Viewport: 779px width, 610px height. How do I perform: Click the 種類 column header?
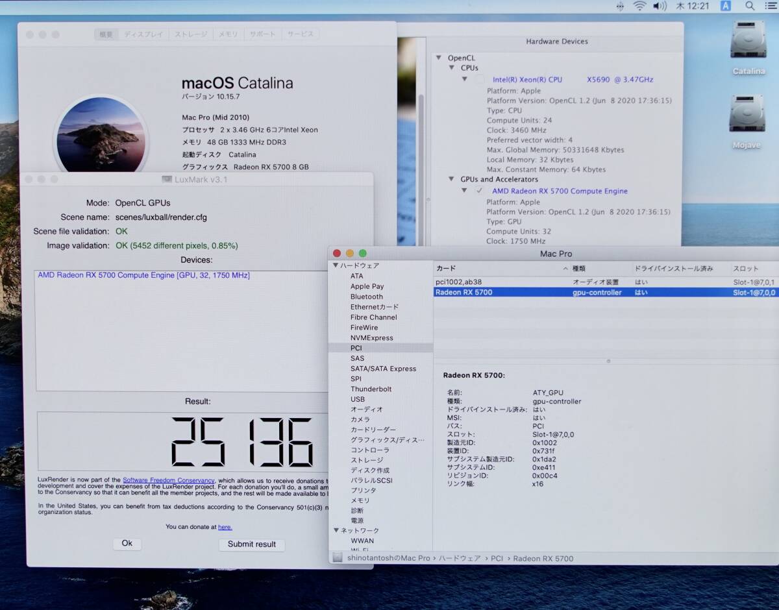[x=601, y=268]
